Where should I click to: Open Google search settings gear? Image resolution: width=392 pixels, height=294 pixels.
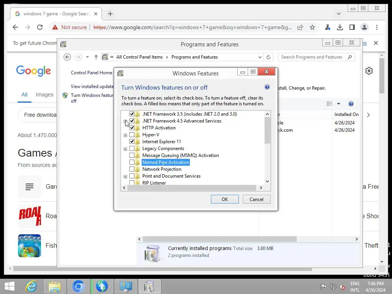tap(369, 71)
